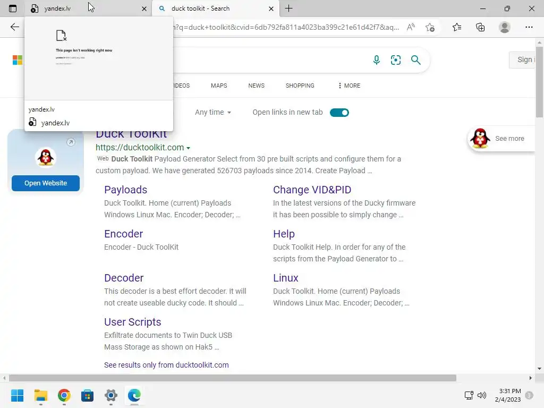Open the User Scripts sublink
The height and width of the screenshot is (408, 544).
[x=132, y=322]
